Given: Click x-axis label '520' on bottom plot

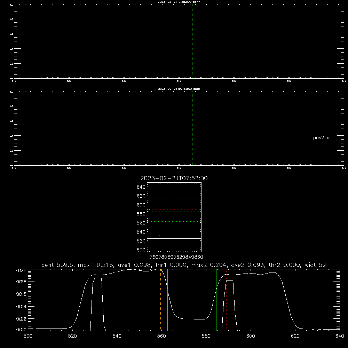Looking at the screenshot, I should [x=72, y=336].
